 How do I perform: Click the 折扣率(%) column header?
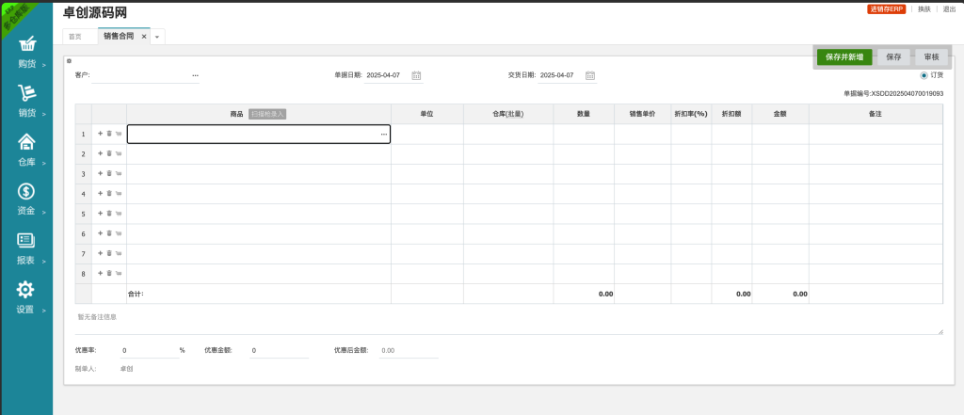[x=691, y=114]
